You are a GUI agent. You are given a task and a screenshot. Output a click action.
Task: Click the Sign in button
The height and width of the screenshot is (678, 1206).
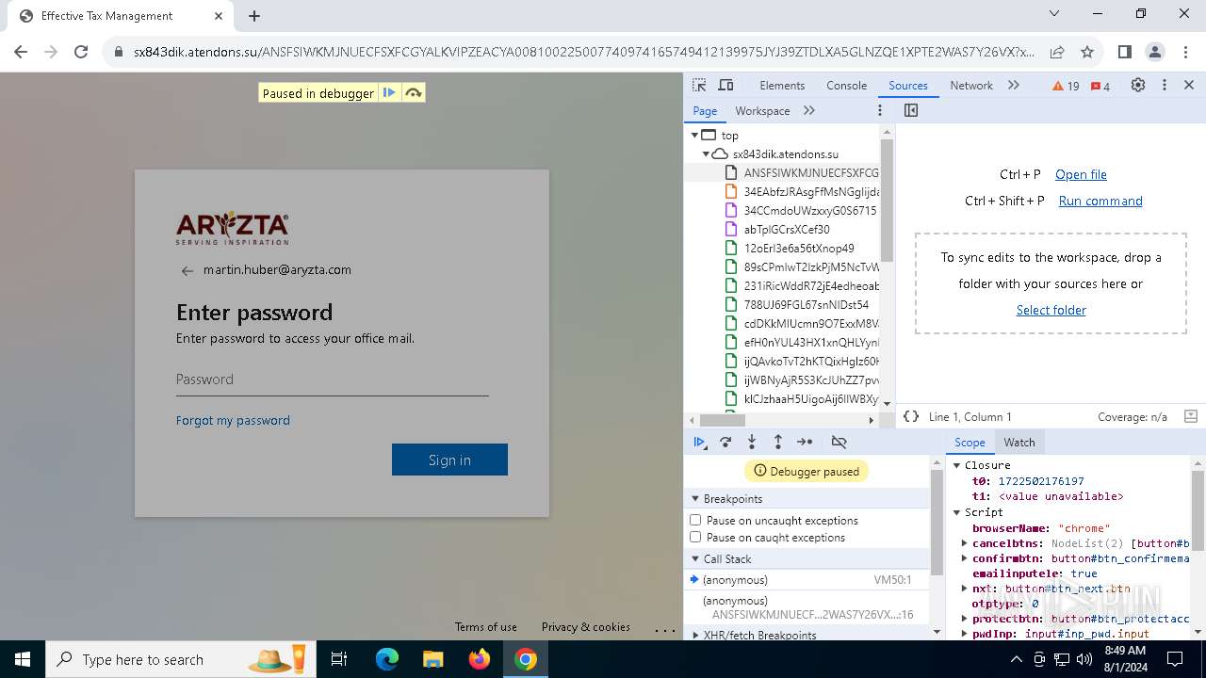tap(449, 460)
